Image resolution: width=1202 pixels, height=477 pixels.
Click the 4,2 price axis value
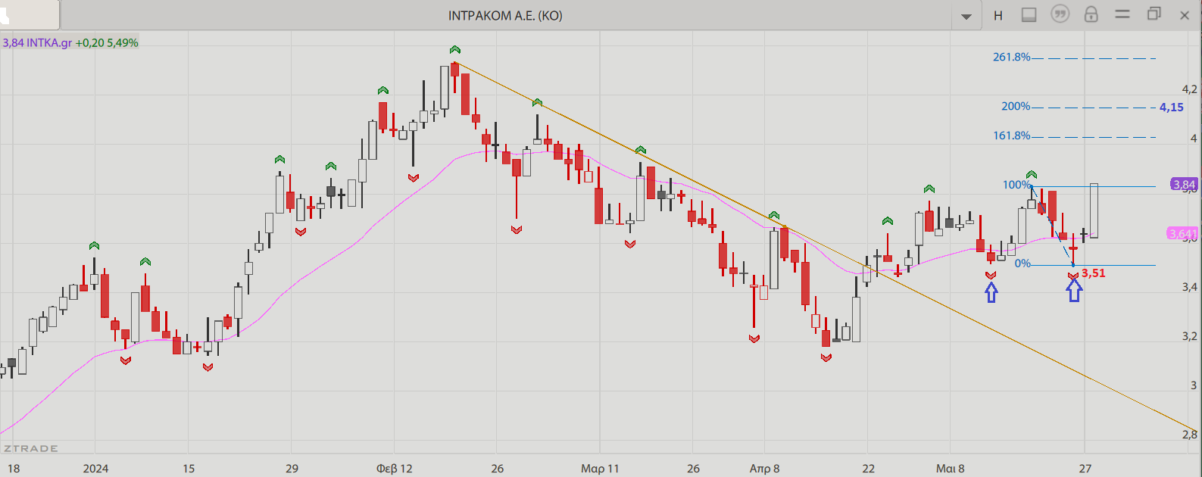point(1190,89)
